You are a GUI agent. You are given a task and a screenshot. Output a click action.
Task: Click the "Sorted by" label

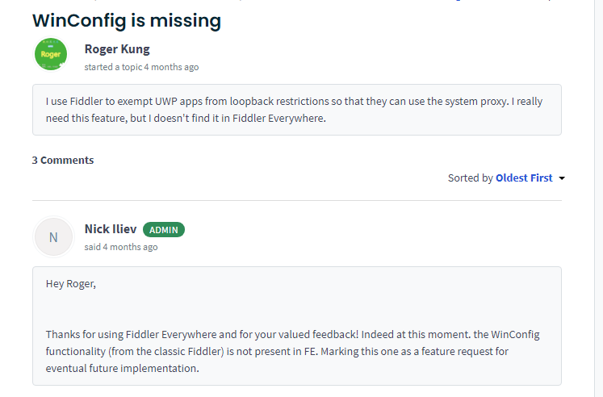tap(470, 178)
